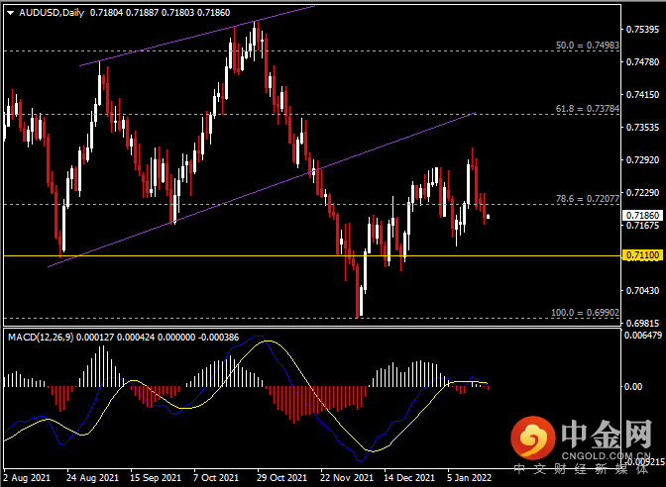The height and width of the screenshot is (487, 666).
Task: Click the MACD(12,26,9) indicator label
Action: click(41, 338)
